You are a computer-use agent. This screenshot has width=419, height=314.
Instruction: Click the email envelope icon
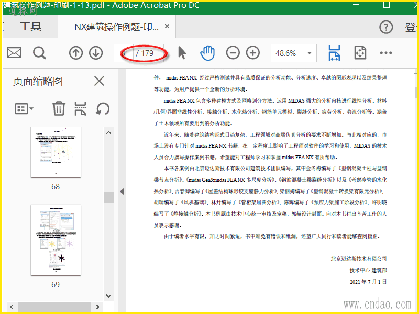pyautogui.click(x=14, y=53)
